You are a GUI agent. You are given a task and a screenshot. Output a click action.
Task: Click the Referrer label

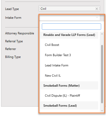tap(11, 49)
